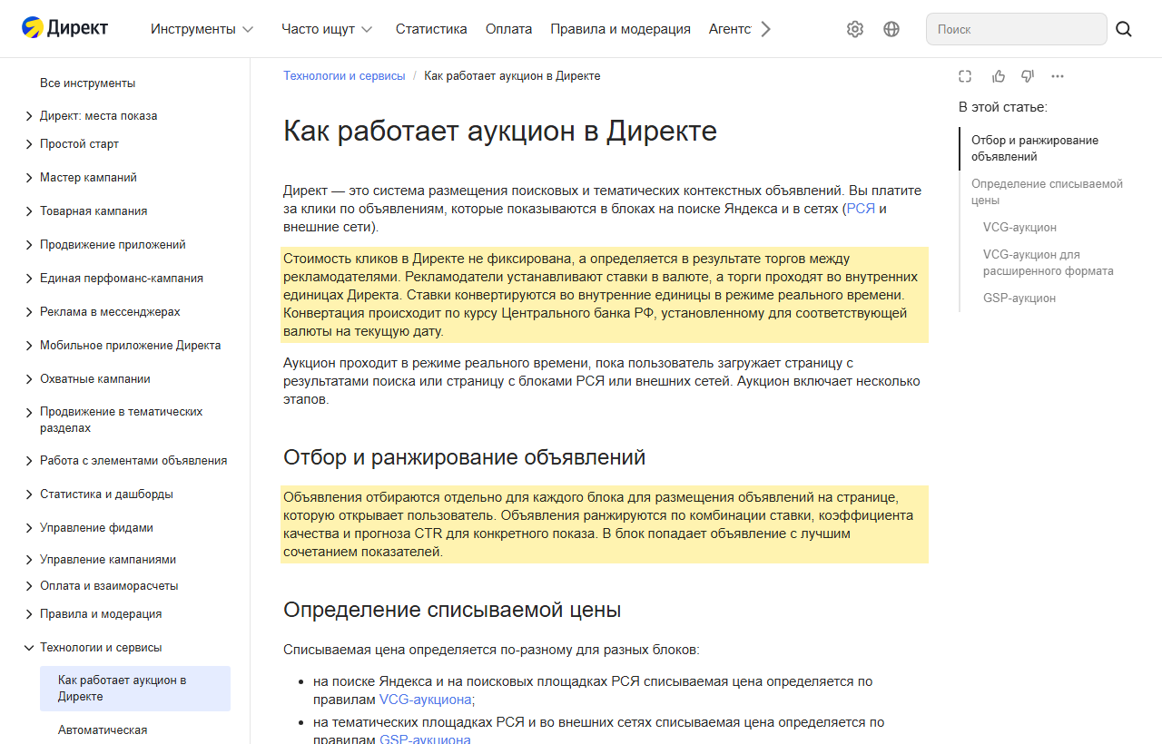The image size is (1162, 744).
Task: Open the Инструменты dropdown menu
Action: (x=202, y=29)
